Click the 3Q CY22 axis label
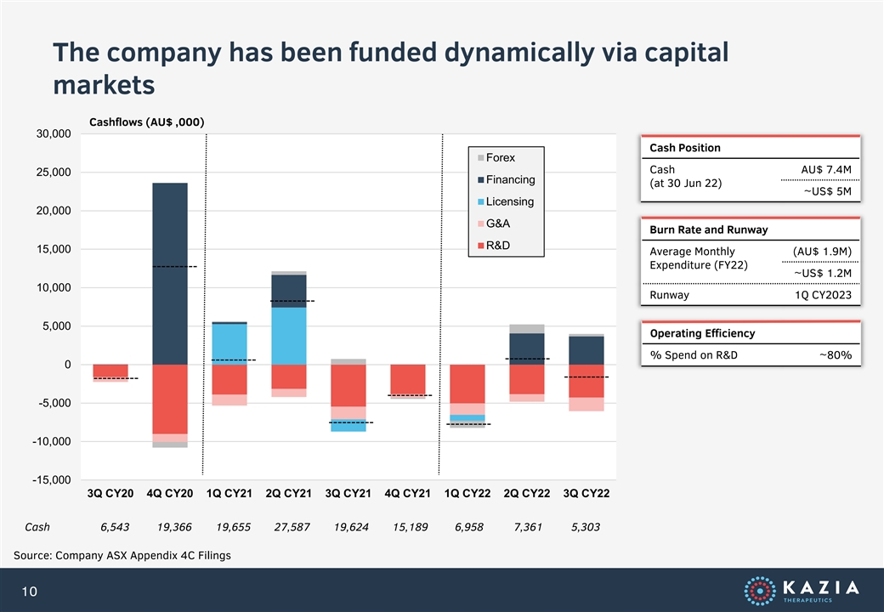884x612 pixels. click(x=586, y=494)
